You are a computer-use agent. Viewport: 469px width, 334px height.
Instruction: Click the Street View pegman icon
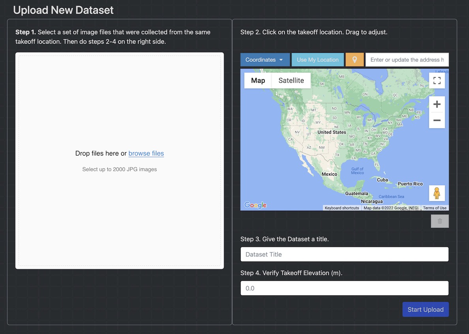(x=437, y=193)
